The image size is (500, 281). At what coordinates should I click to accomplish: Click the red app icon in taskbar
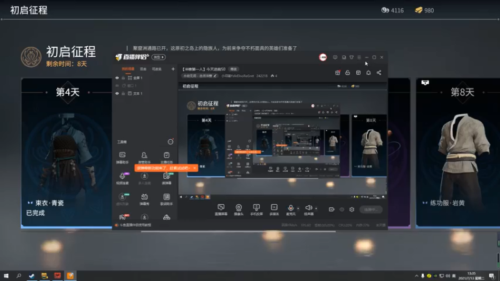tap(57, 275)
